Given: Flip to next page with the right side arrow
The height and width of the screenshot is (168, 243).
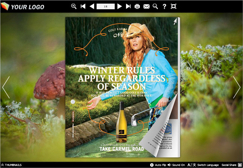Looking at the screenshot, I should 237,87.
